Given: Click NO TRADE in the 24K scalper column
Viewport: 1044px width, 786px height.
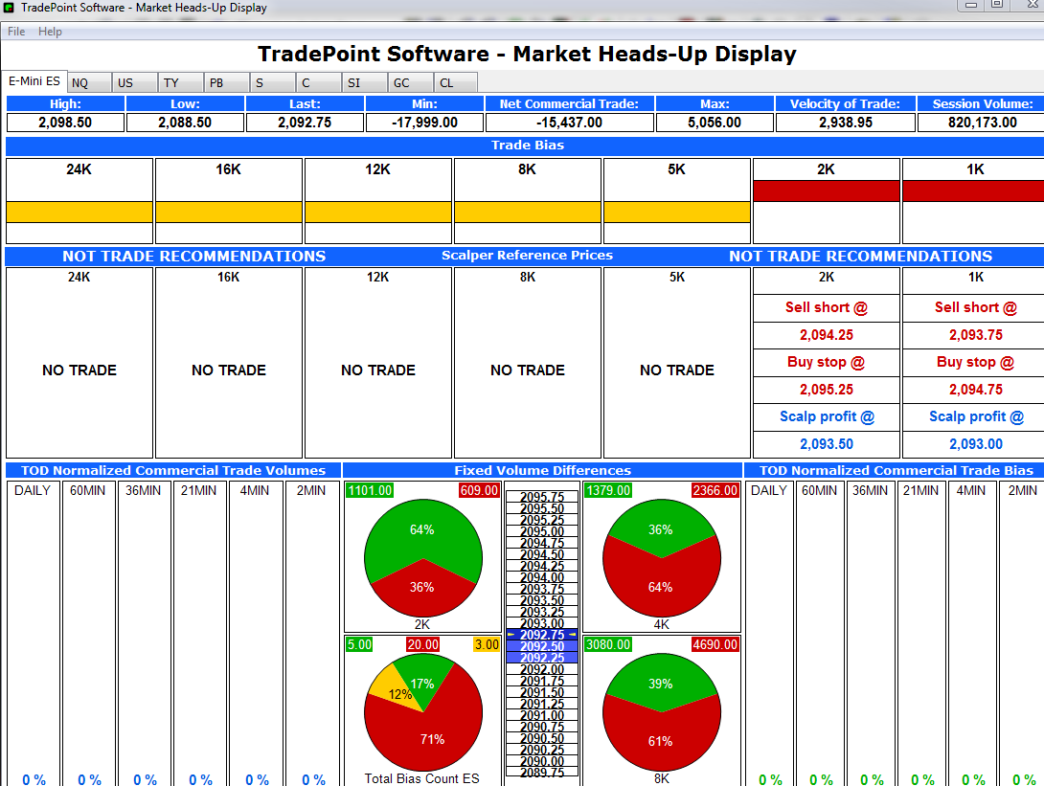Looking at the screenshot, I should coord(79,371).
